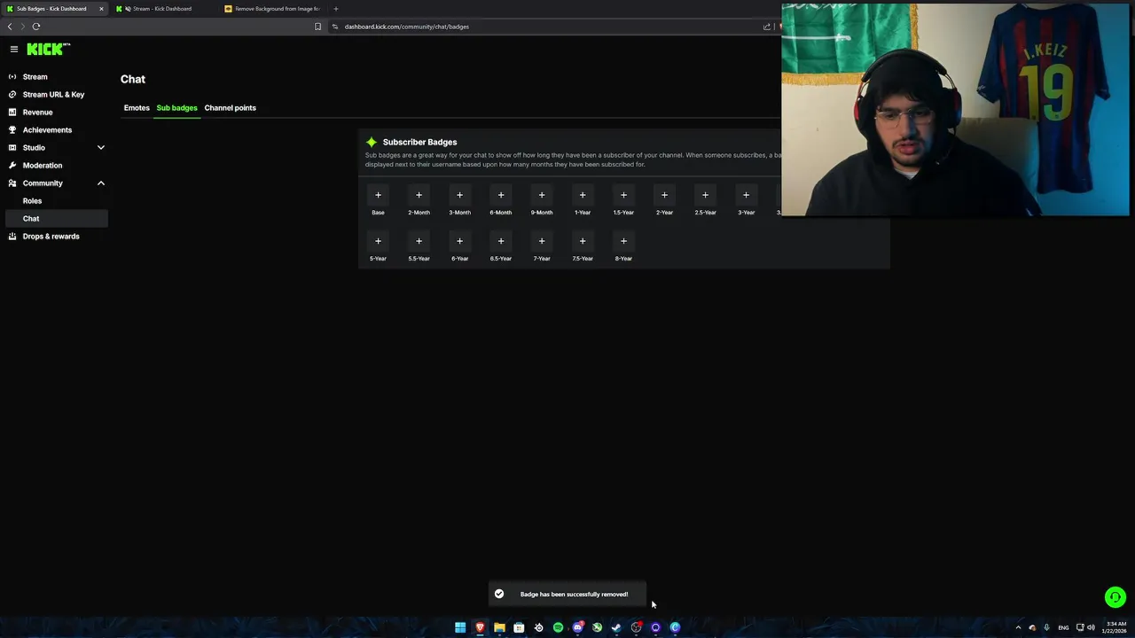Screen dimensions: 1135x638
Task: Switch to Remove Background from Image tab
Action: tap(271, 9)
